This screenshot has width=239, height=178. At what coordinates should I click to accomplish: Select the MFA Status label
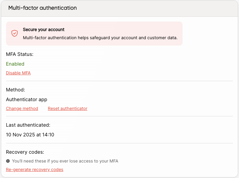[20, 54]
